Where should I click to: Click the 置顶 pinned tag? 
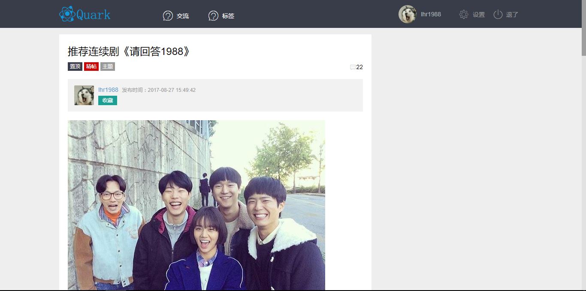click(75, 67)
